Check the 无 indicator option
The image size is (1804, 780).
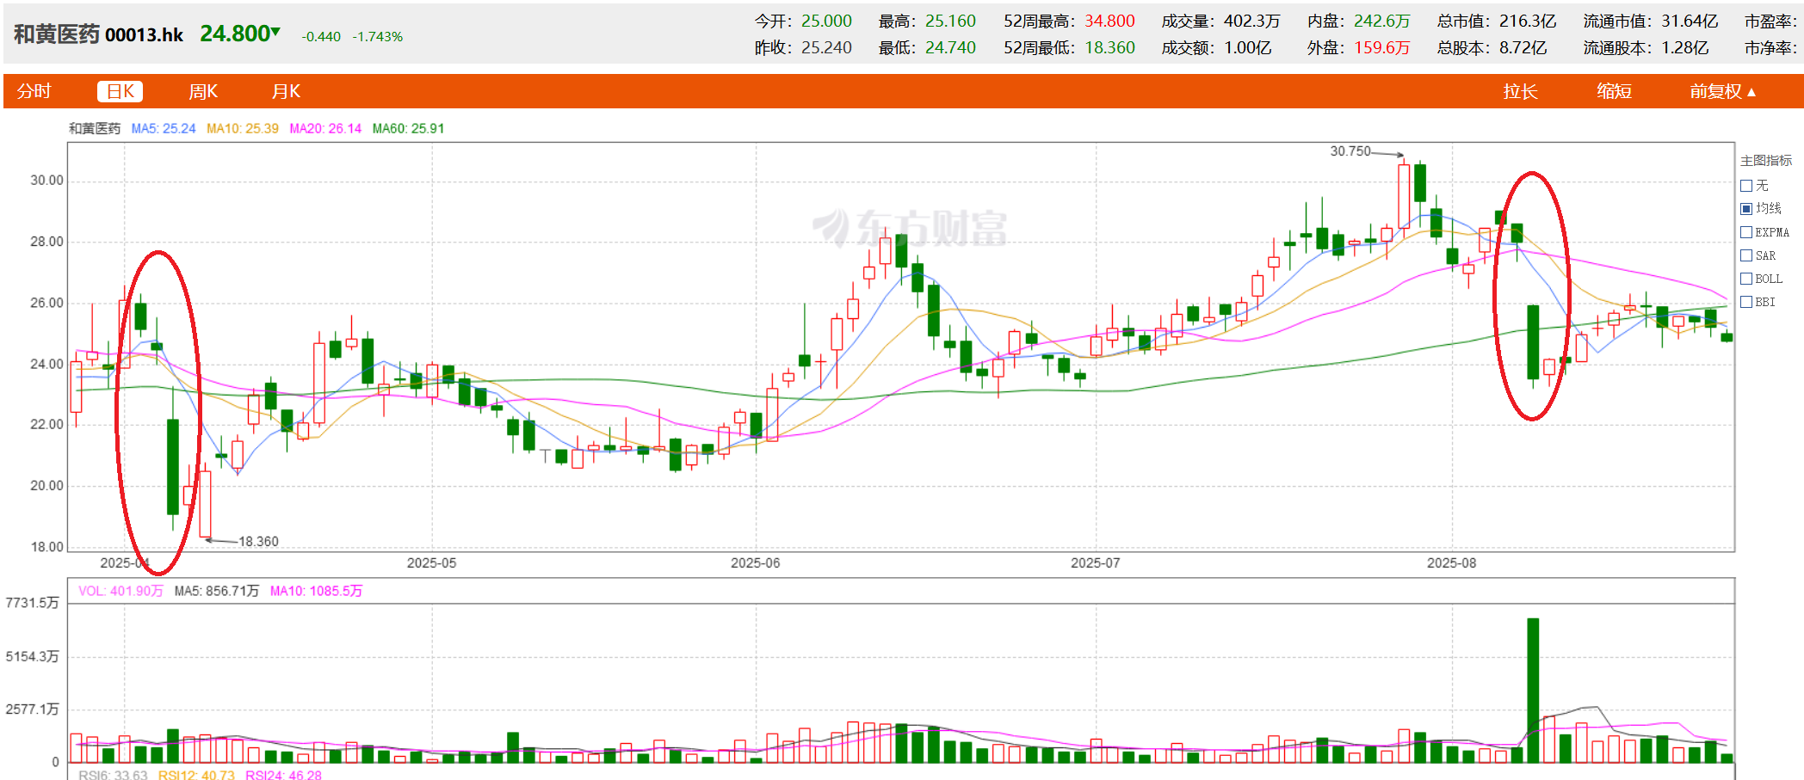click(x=1746, y=186)
